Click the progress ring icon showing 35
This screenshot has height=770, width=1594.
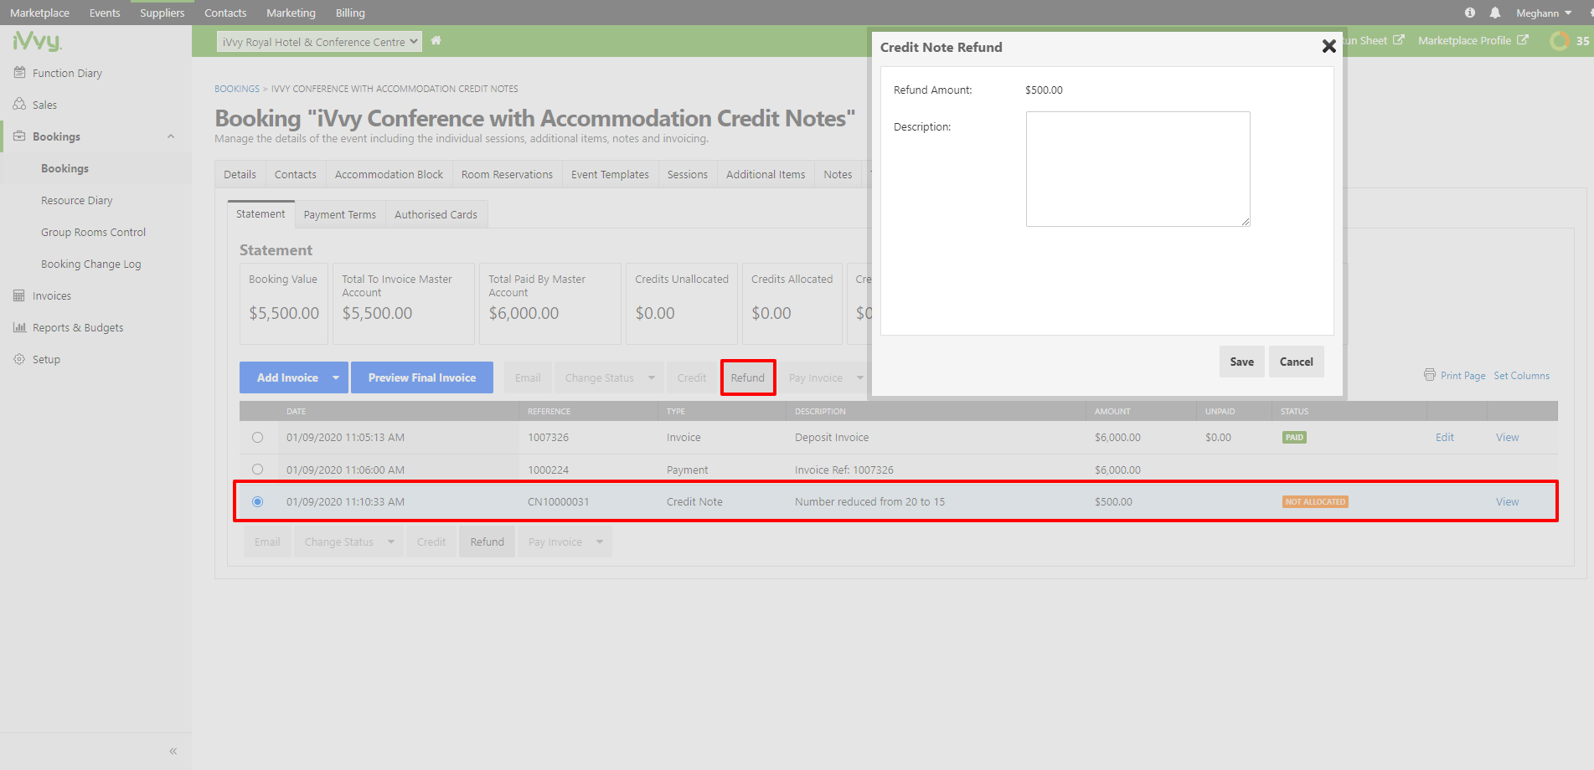click(1560, 40)
